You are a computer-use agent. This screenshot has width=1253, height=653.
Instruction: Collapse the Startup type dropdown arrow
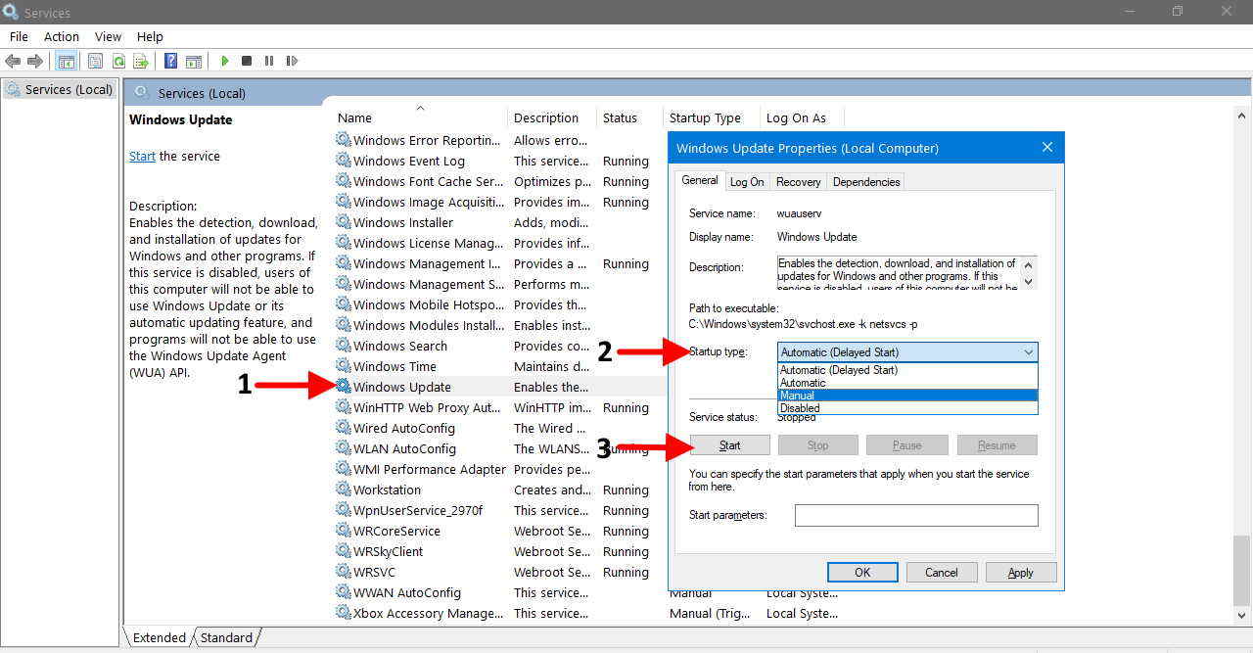coord(1028,352)
